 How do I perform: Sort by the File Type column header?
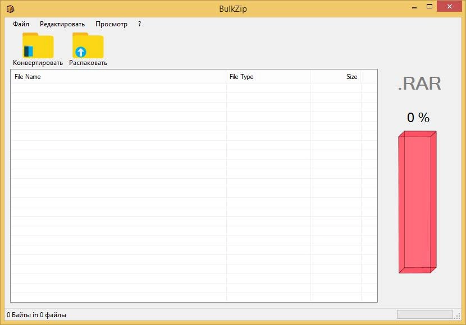coord(268,77)
